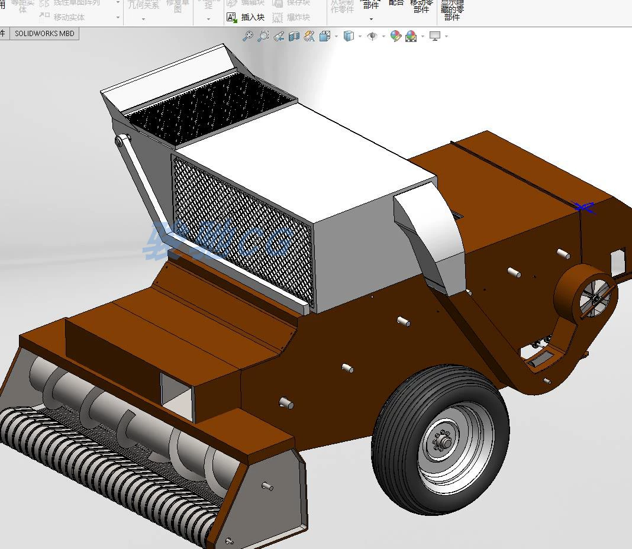Open Dynamic Annotation Views icon
The image size is (632, 549).
(x=309, y=36)
